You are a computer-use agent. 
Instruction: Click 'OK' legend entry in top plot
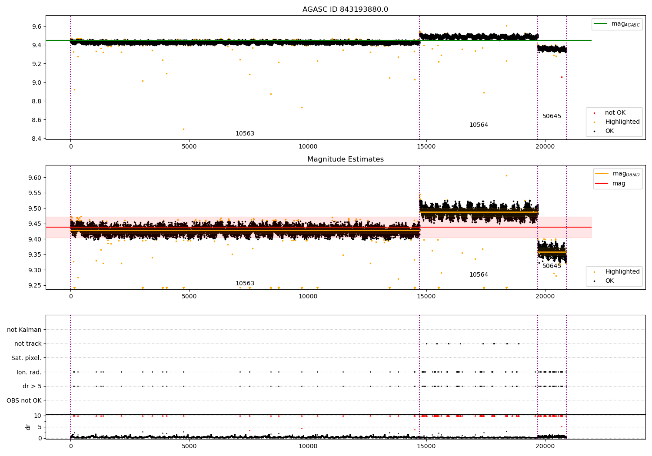(604, 131)
